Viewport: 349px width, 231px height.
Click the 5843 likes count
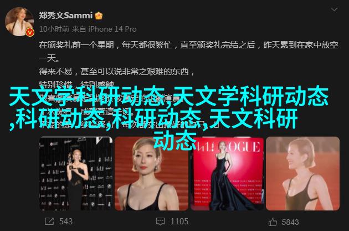point(290,222)
